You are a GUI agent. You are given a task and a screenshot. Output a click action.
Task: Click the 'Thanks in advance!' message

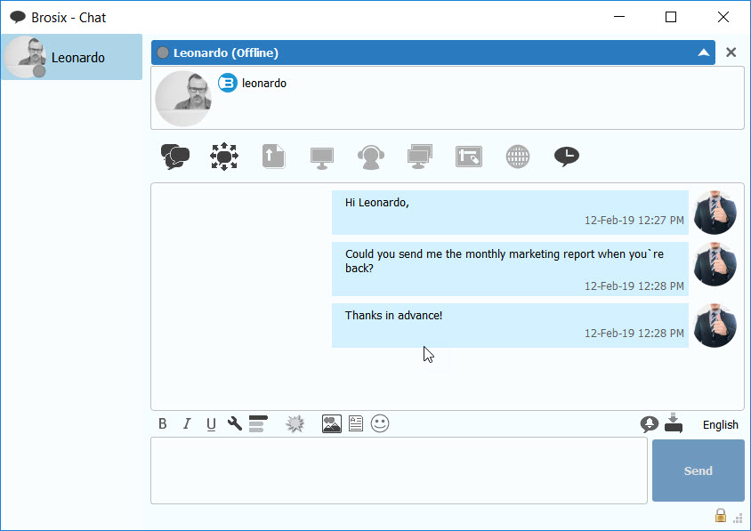510,326
